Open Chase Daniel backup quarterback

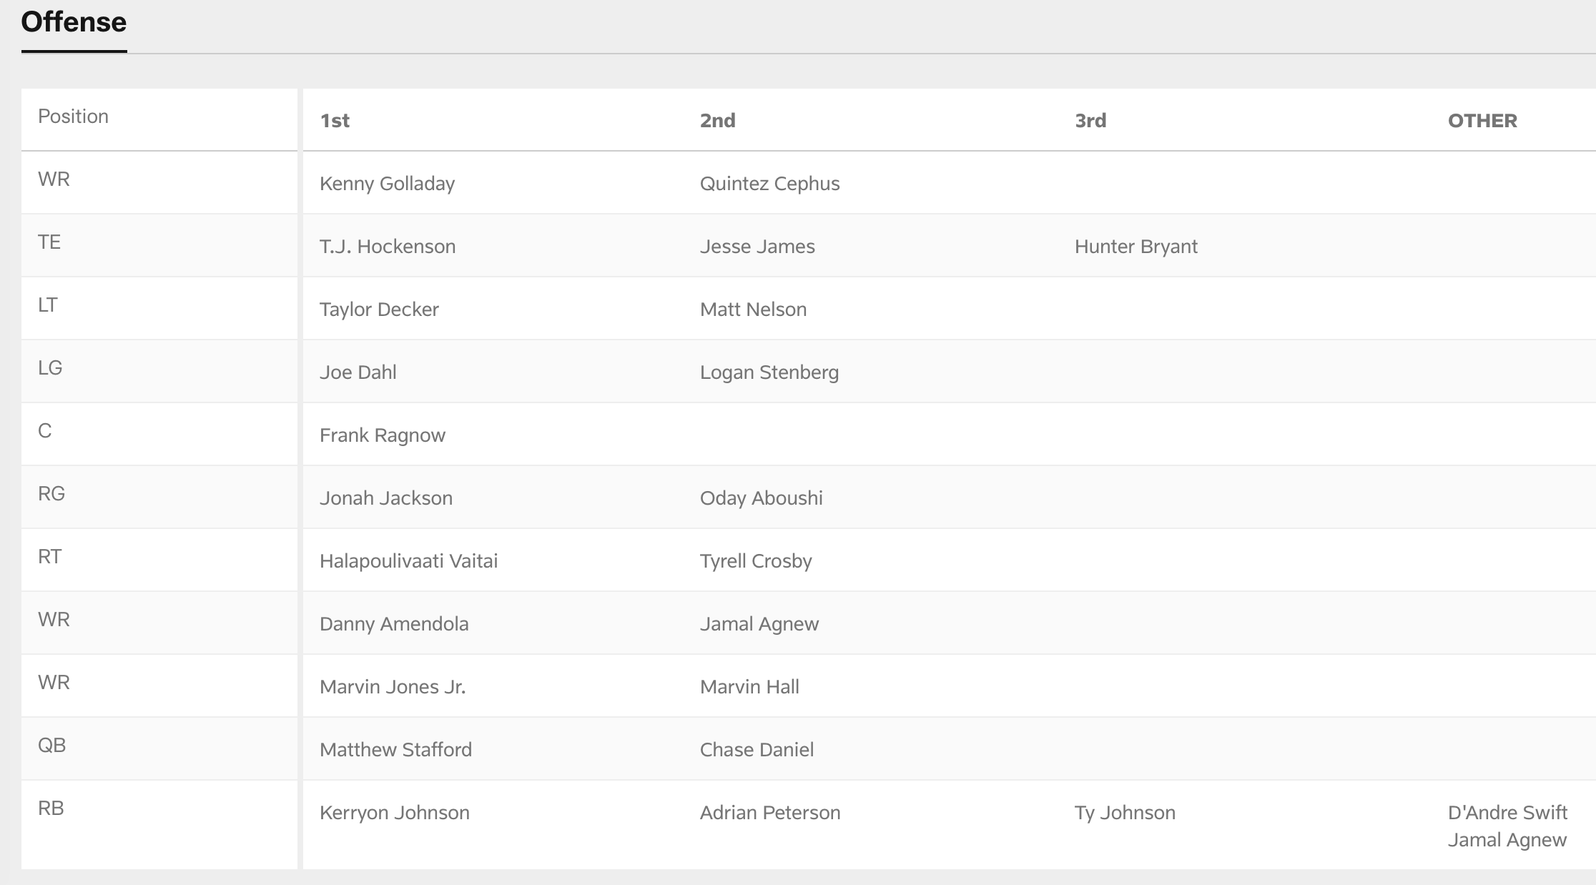(x=757, y=750)
